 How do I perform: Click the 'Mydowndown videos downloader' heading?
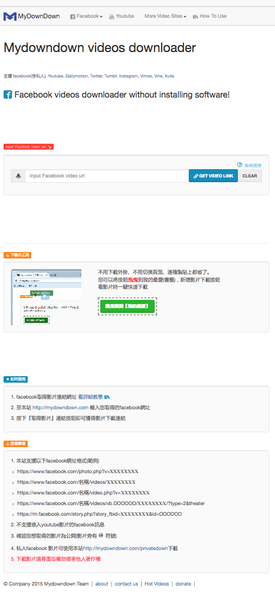click(100, 48)
